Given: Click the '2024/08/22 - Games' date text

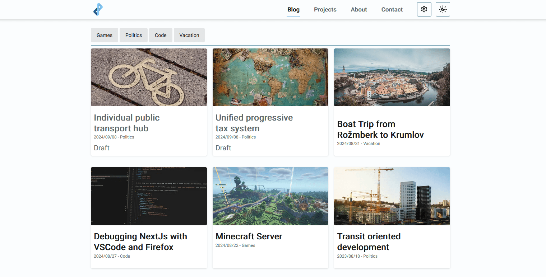Looking at the screenshot, I should pyautogui.click(x=235, y=245).
